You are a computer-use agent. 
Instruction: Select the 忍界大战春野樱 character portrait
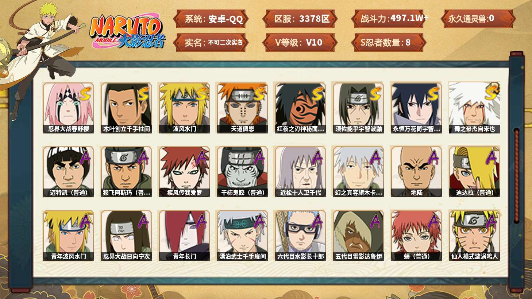click(x=68, y=108)
